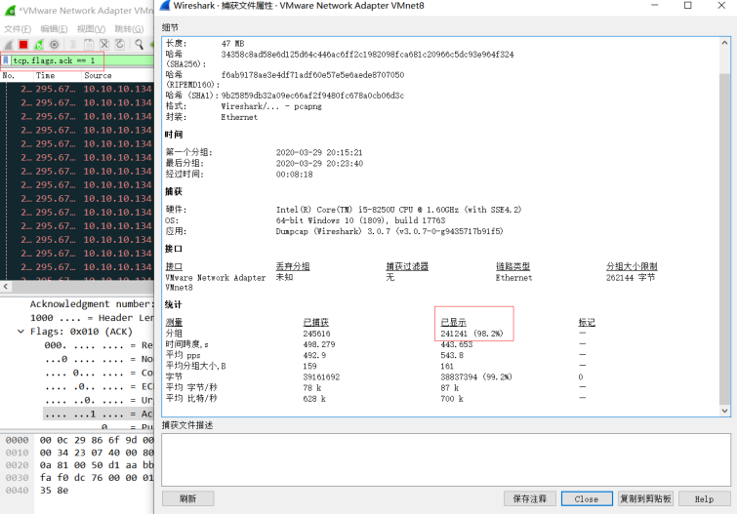This screenshot has width=738, height=514.
Task: Click the 捕获过滤器 interface column heading
Action: coord(407,266)
